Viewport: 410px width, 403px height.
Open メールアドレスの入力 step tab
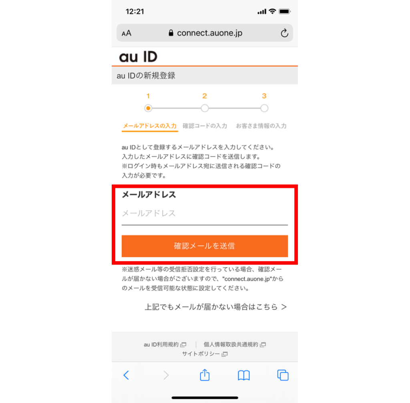pos(150,126)
